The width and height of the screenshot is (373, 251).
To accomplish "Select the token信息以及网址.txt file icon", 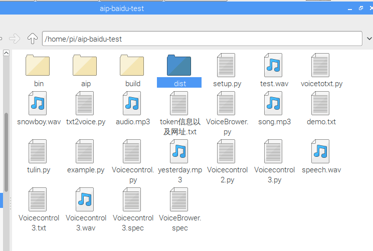I will (x=179, y=103).
